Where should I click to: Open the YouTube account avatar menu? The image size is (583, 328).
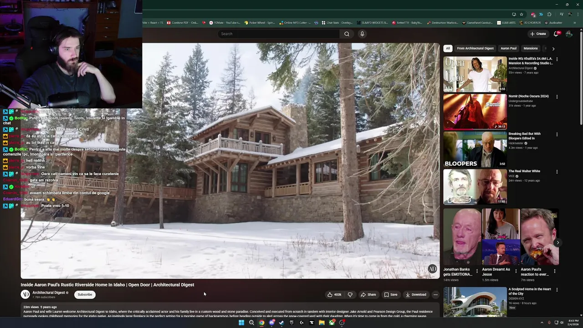(569, 34)
